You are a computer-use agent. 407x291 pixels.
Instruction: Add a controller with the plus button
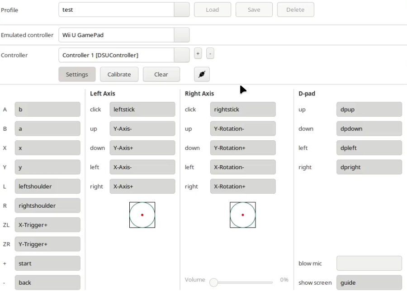198,53
